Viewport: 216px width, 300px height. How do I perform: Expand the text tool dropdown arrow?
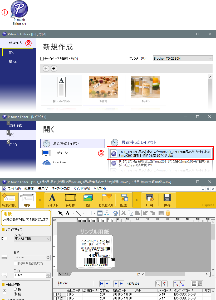(x=73, y=213)
